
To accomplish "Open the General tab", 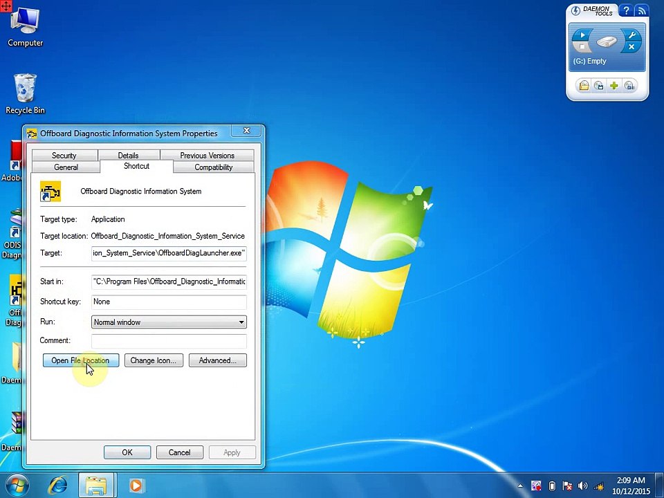I will point(66,167).
